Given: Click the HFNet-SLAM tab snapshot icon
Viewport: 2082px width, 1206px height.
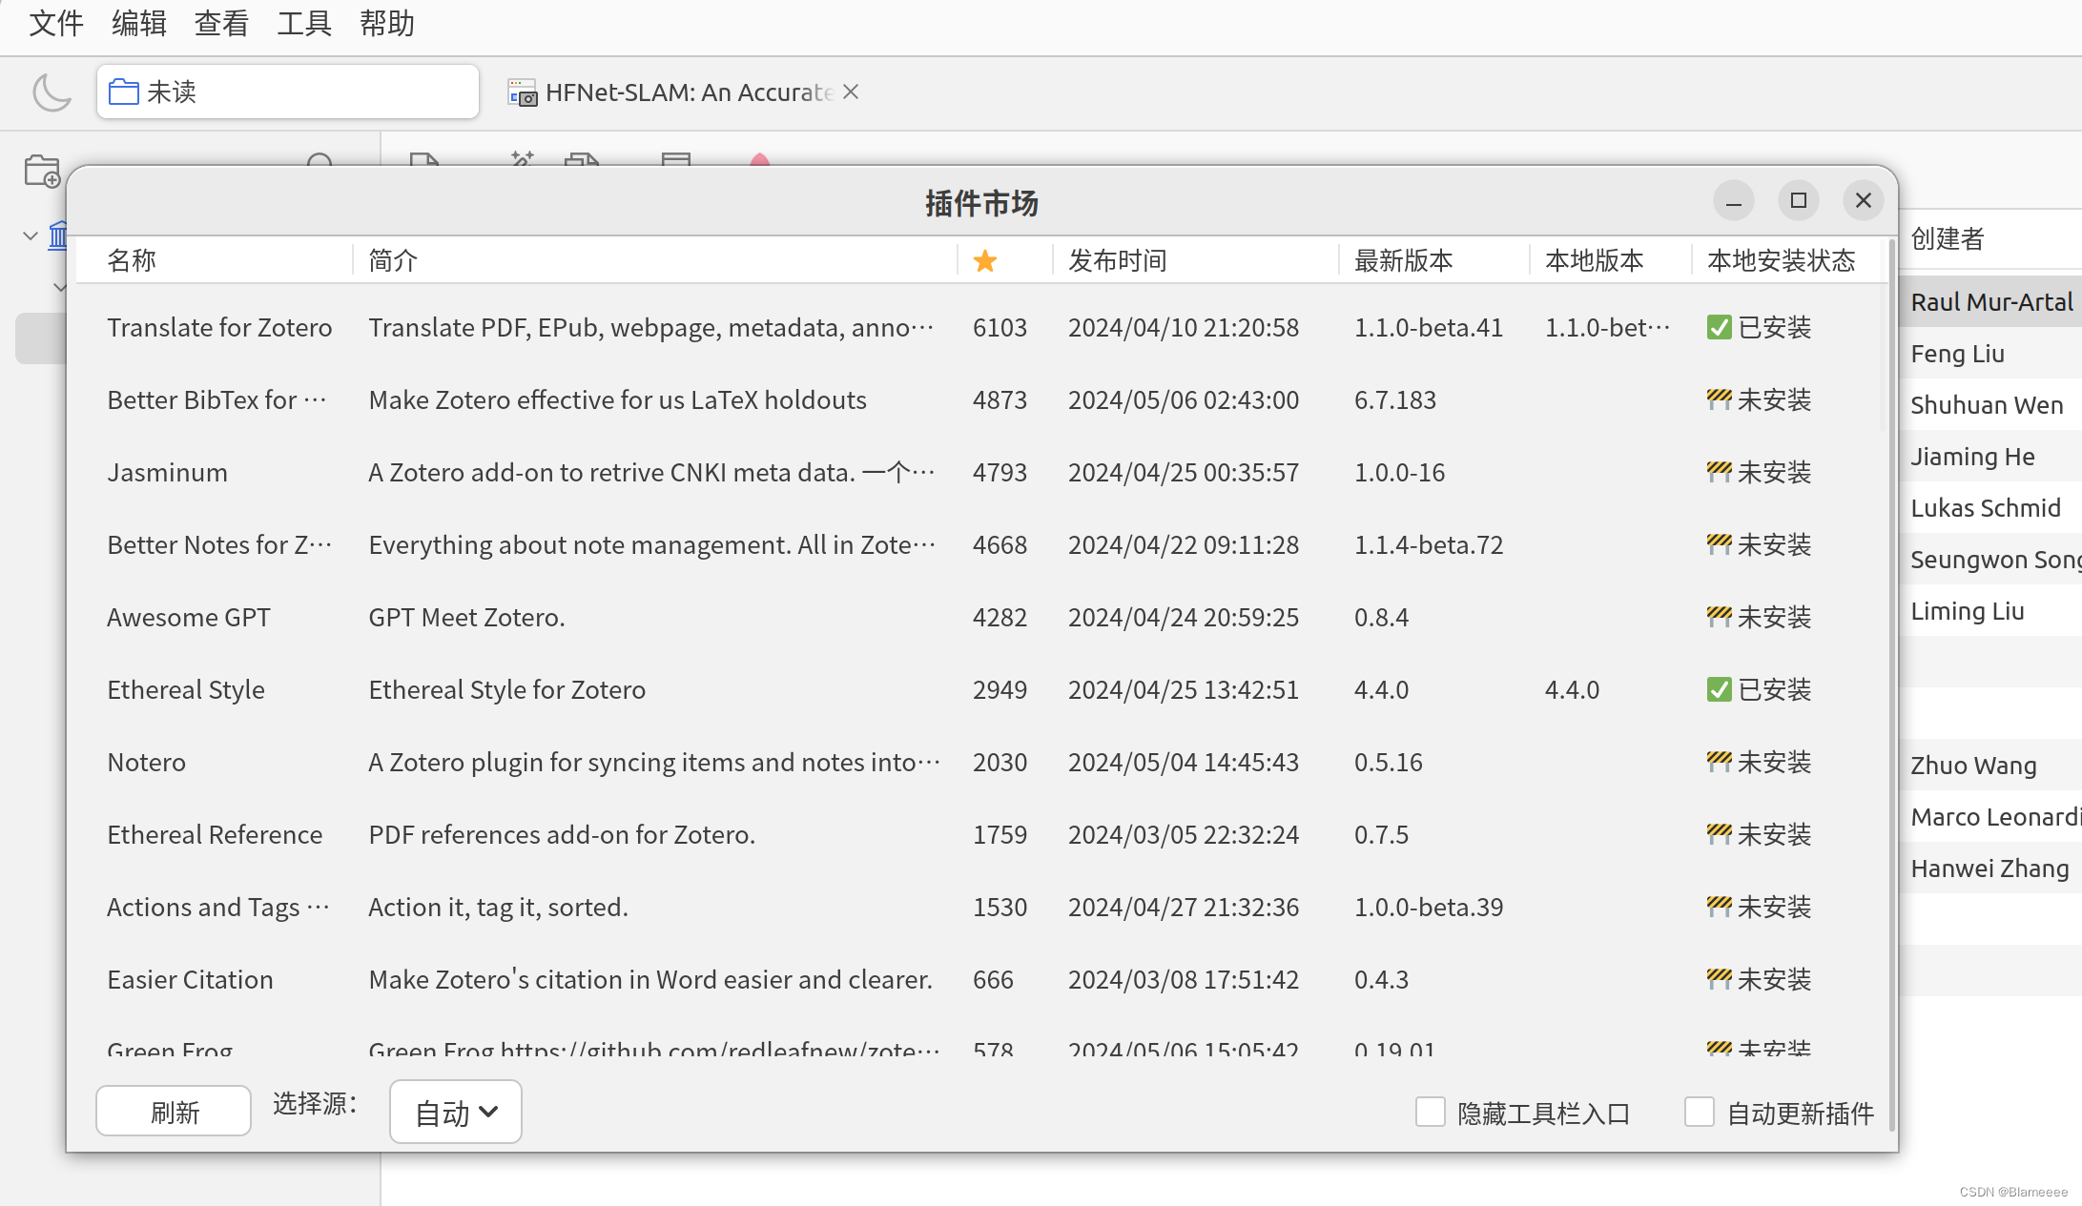Looking at the screenshot, I should 522,93.
